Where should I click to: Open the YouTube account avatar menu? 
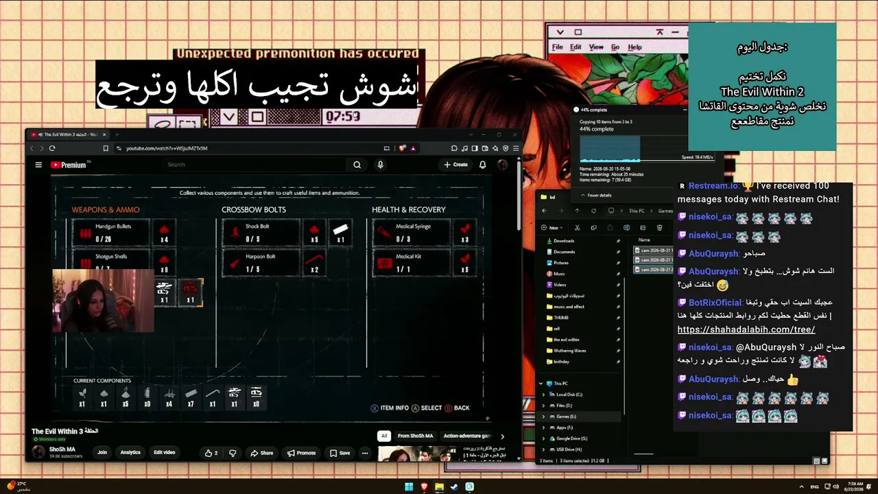502,165
